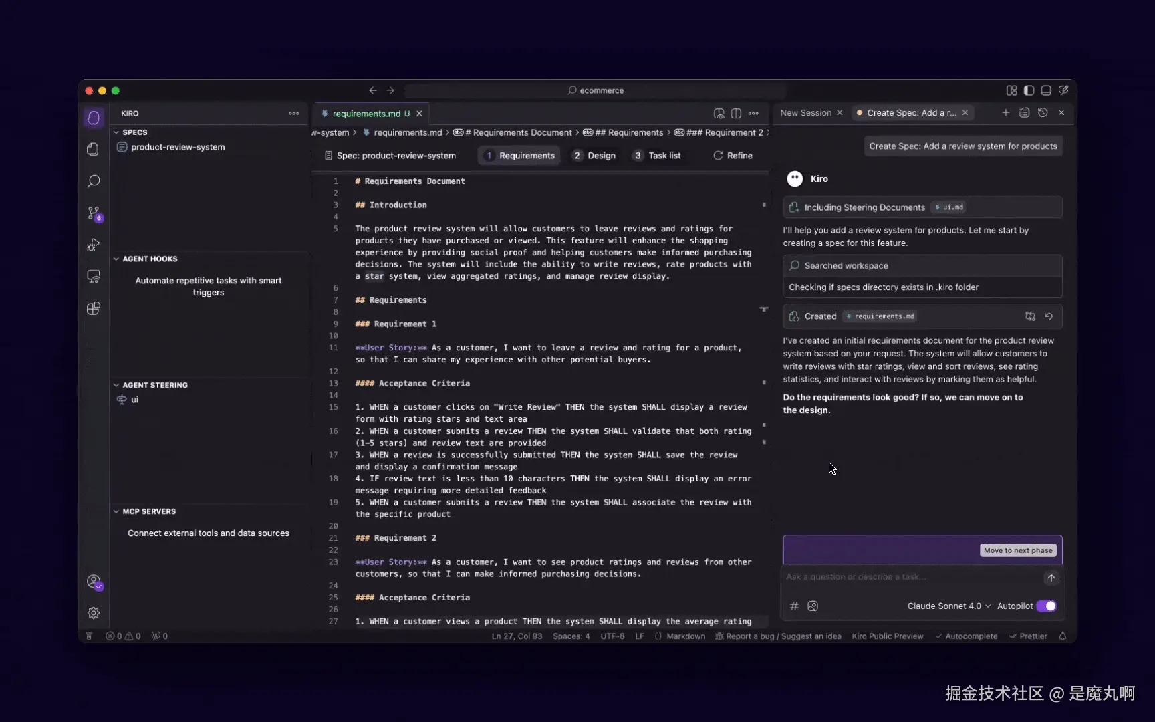This screenshot has height=722, width=1155.
Task: Open the Explorer files icon
Action: click(94, 149)
